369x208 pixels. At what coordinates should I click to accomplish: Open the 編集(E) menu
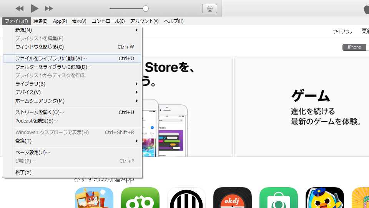click(x=40, y=21)
